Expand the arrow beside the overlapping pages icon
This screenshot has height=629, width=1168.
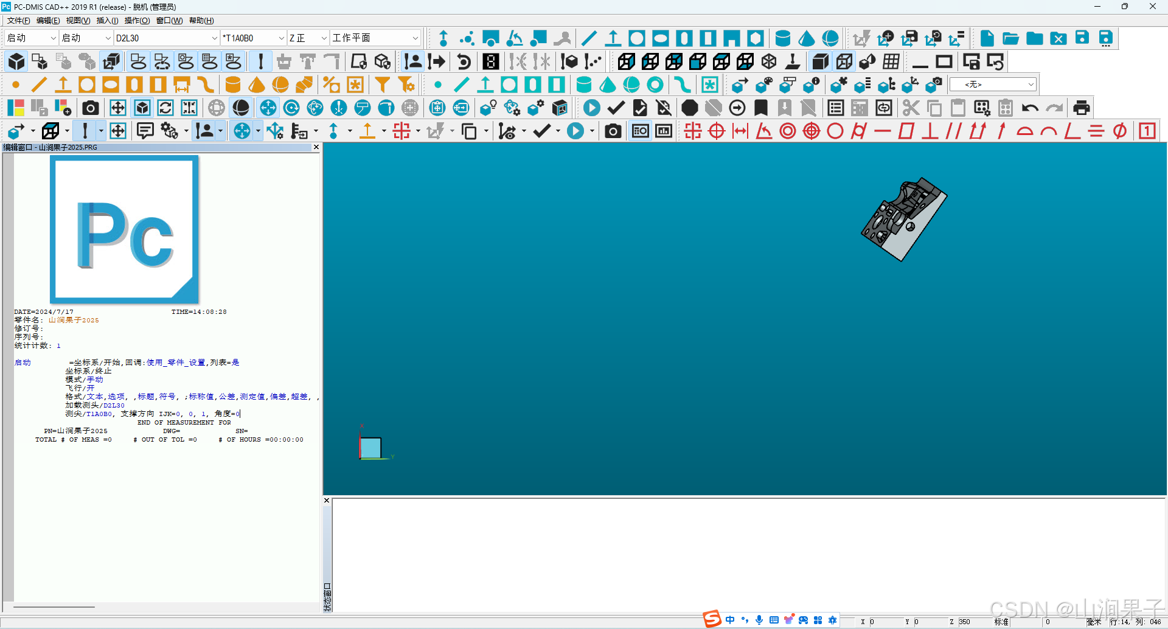(x=485, y=131)
